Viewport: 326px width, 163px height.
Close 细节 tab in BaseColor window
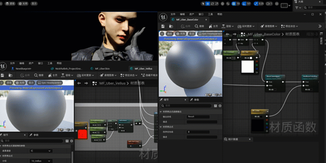(185, 100)
